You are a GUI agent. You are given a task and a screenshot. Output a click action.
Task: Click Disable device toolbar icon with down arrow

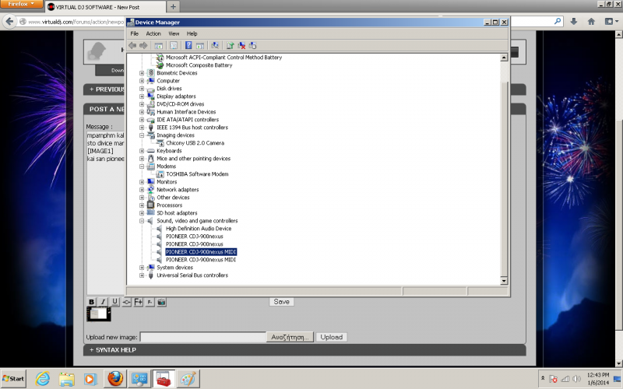[x=252, y=46]
